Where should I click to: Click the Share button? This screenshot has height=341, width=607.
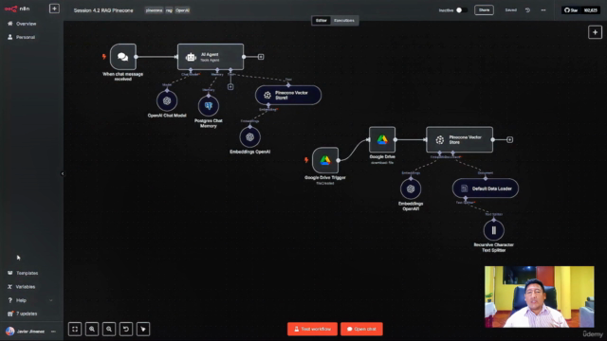click(x=484, y=10)
